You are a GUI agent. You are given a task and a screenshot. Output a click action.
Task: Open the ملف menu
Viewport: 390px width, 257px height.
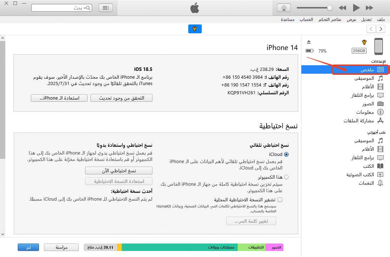[381, 19]
